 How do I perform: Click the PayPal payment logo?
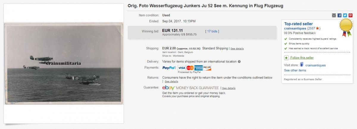169,68
